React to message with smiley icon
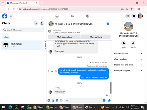The image size is (147, 110). (x=56, y=71)
